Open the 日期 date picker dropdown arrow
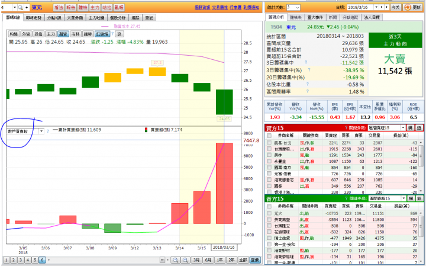Screen dimensions: 426x266 [376, 7]
